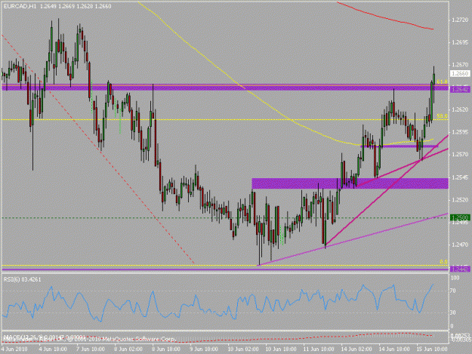Screen dimensions: 472x354
Task: Click the 15 Jun 10:00 time label
Action: pos(432,349)
